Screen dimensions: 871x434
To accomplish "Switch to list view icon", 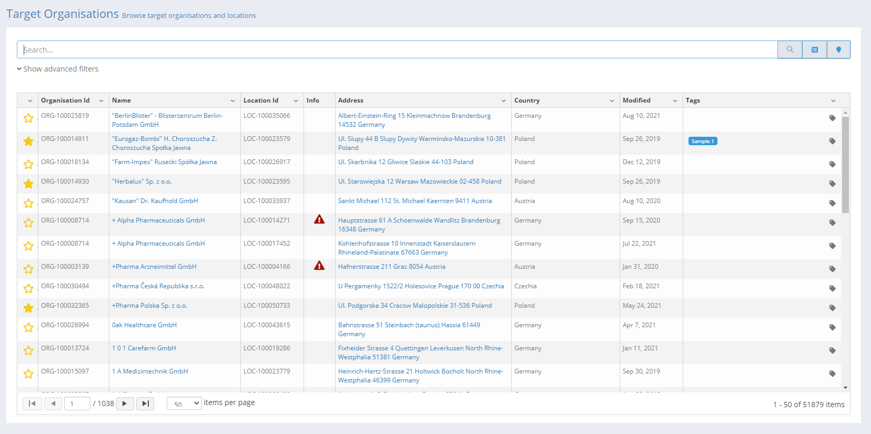I will (814, 49).
